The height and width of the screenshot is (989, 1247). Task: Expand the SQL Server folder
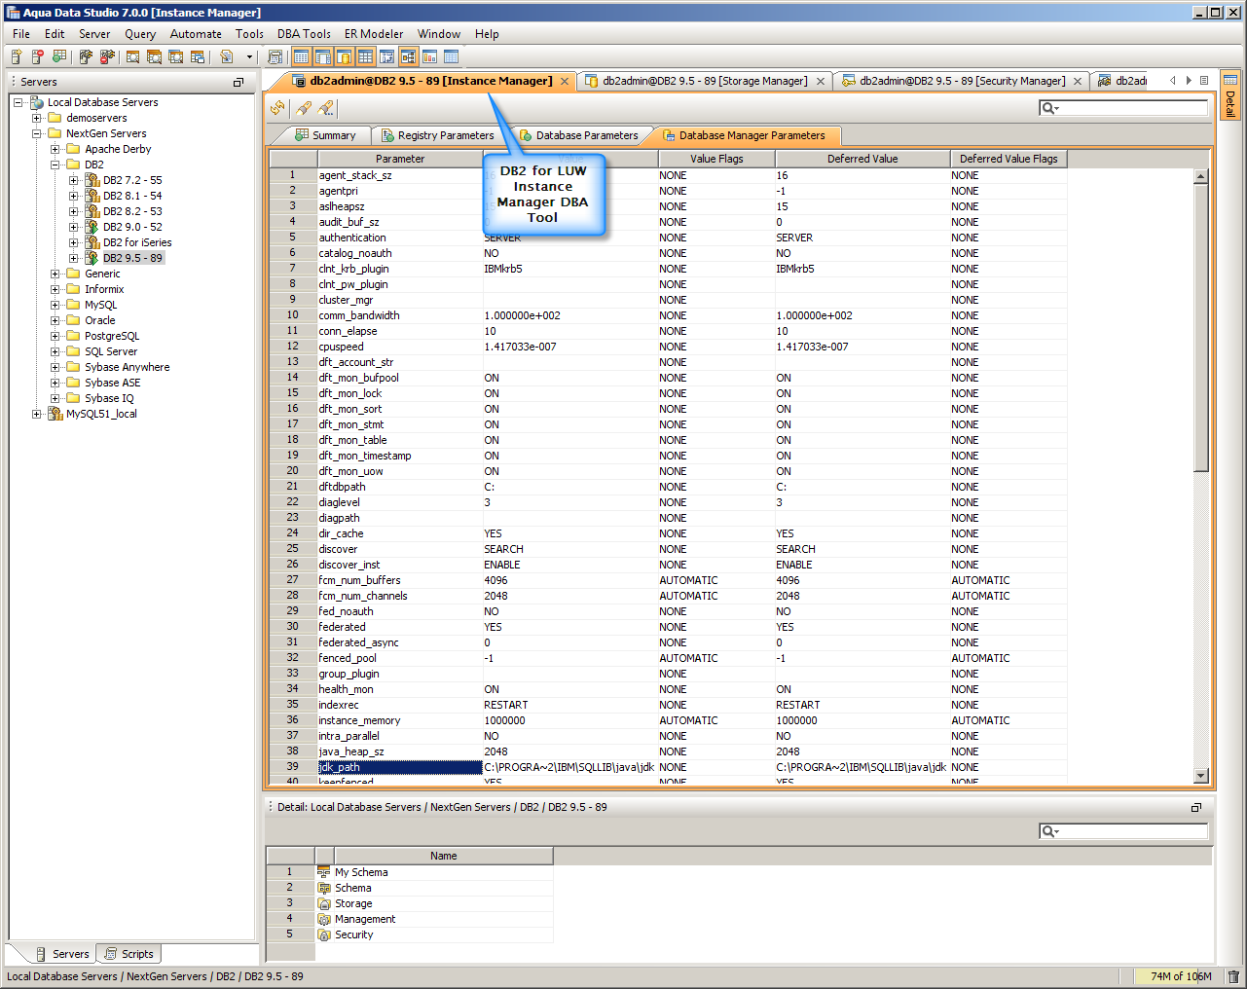coord(55,351)
